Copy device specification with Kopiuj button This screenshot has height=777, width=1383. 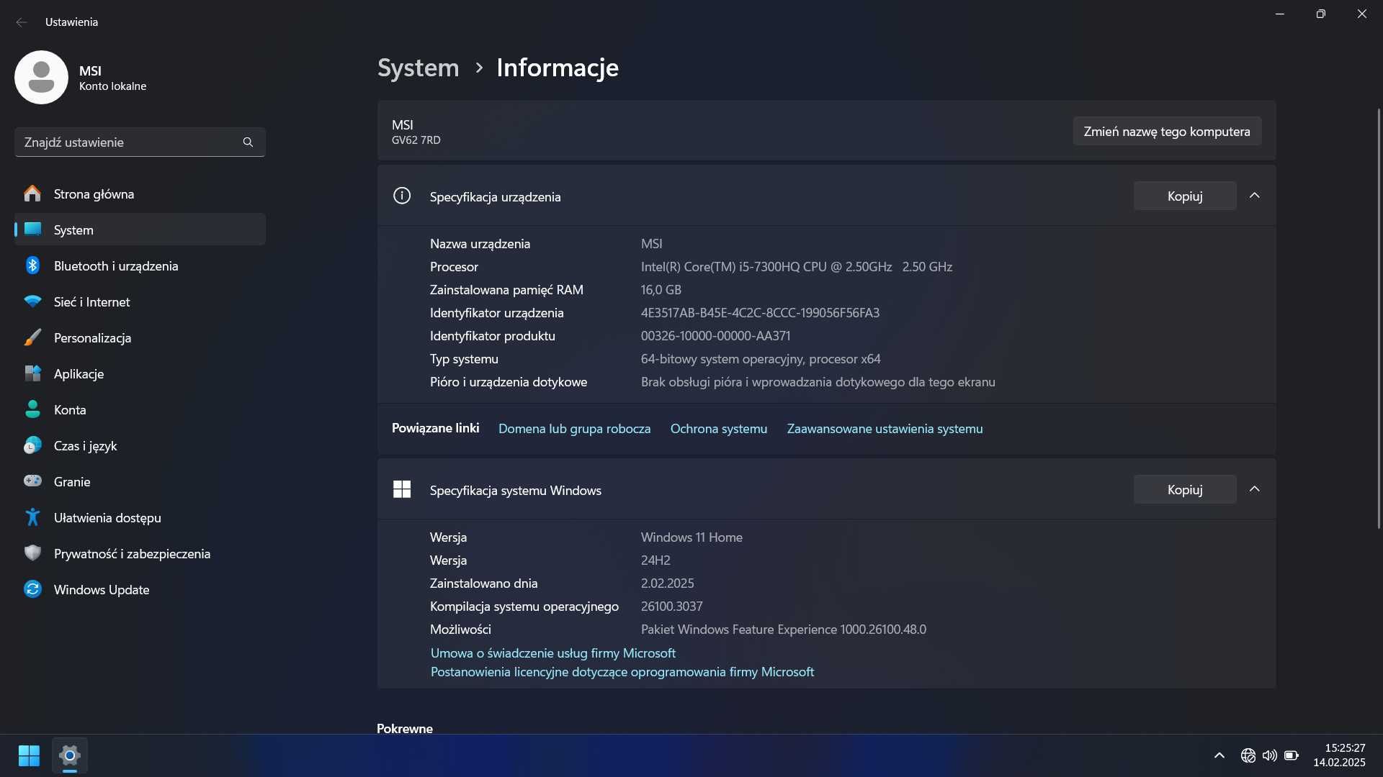coord(1185,196)
